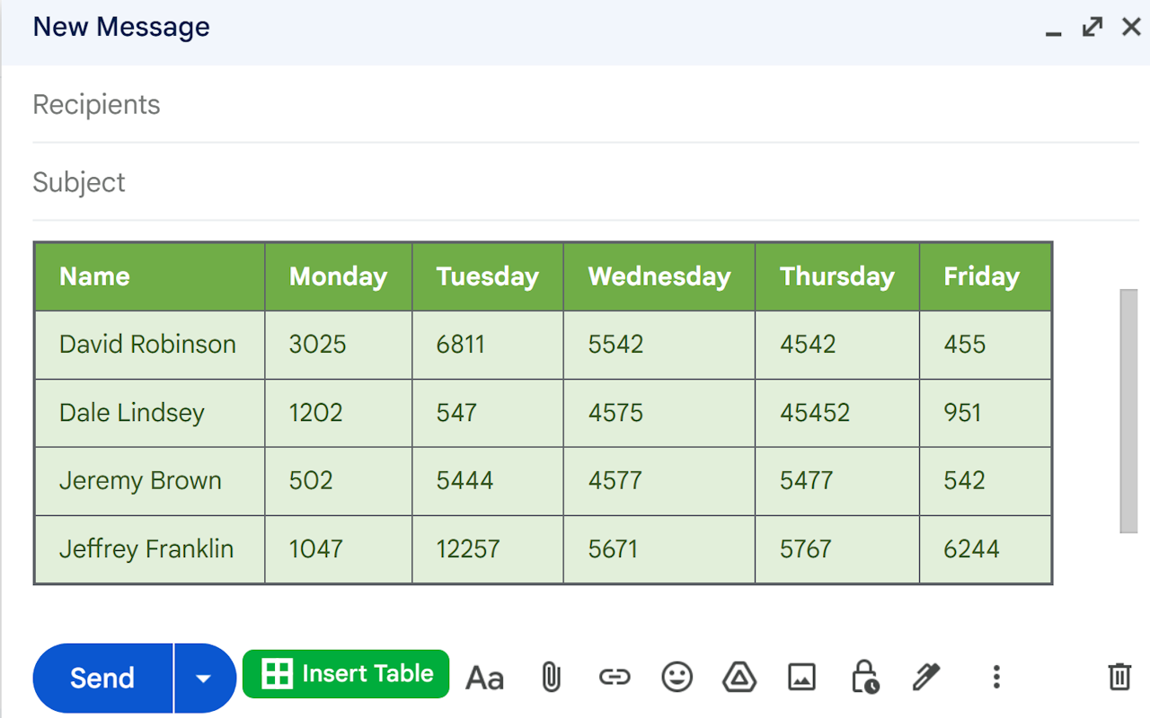
Task: Open more options three-dot menu
Action: tap(995, 678)
